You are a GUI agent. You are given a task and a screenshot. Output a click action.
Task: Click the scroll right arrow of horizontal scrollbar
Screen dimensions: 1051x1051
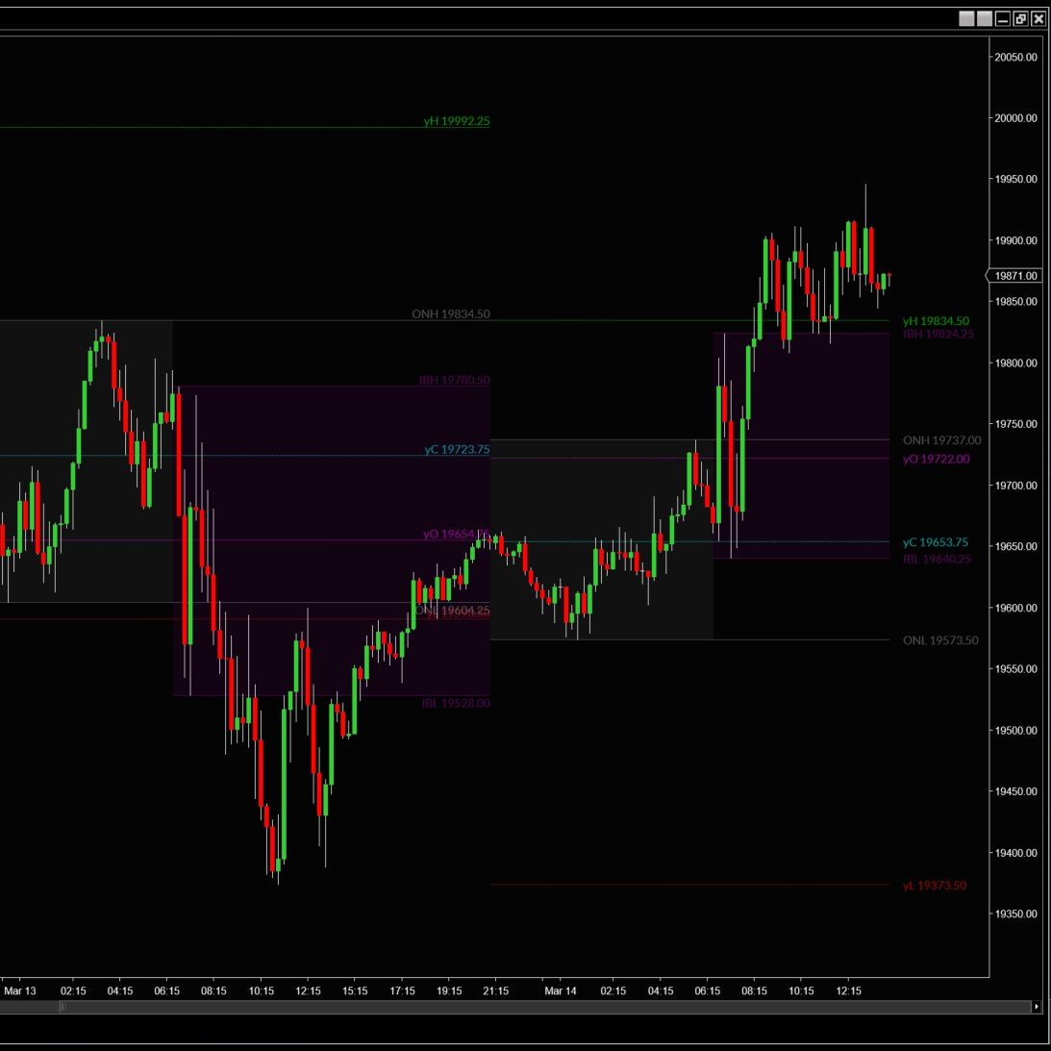point(1037,1007)
